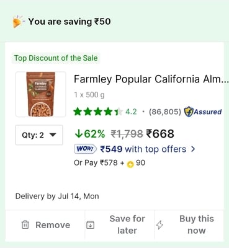Viewport: 229px width, 248px height.
Task: Click Top Discount of the Sale tag
Action: 56,58
